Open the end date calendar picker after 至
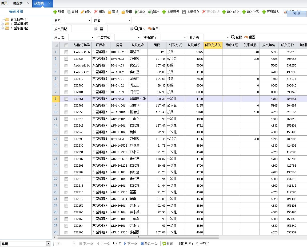 click(131, 29)
